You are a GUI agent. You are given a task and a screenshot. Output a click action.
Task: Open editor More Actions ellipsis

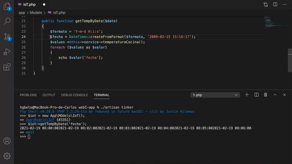(284, 5)
